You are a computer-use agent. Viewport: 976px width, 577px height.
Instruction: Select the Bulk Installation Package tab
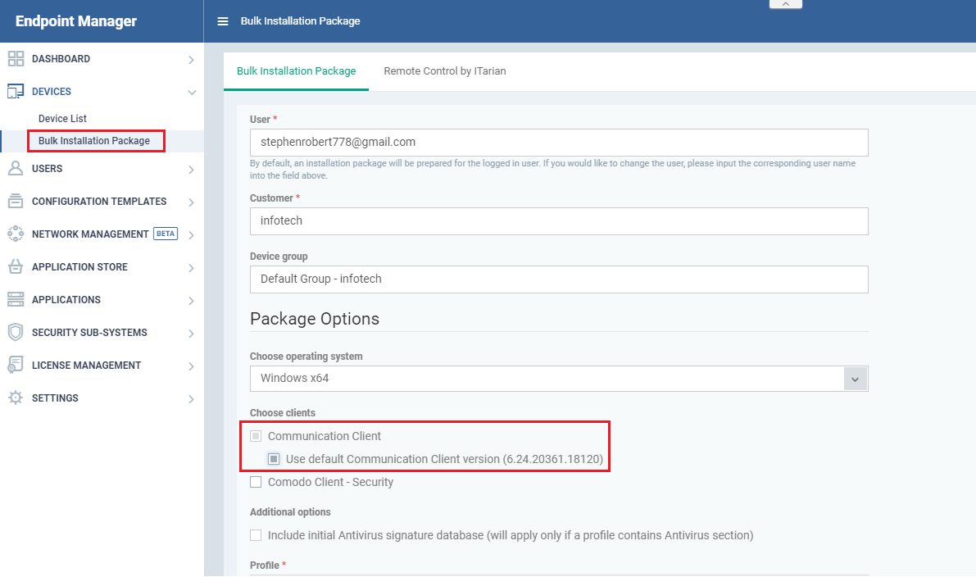(x=296, y=70)
